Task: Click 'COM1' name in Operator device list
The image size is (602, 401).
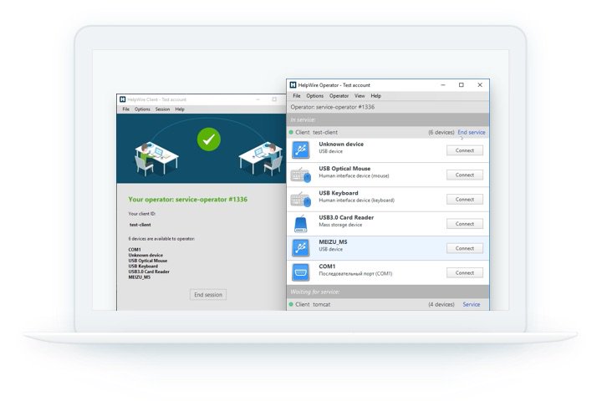Action: click(327, 266)
